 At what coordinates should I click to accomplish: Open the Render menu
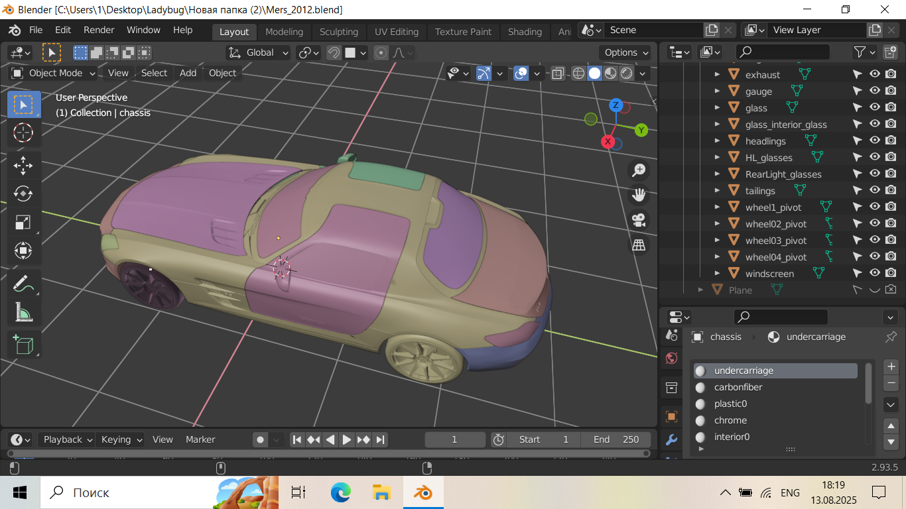99,30
